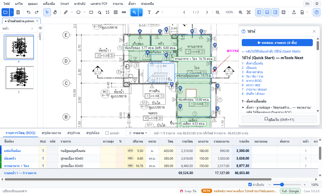The image size is (322, 194).
Task: Click the export upload icon
Action: click(x=294, y=12)
